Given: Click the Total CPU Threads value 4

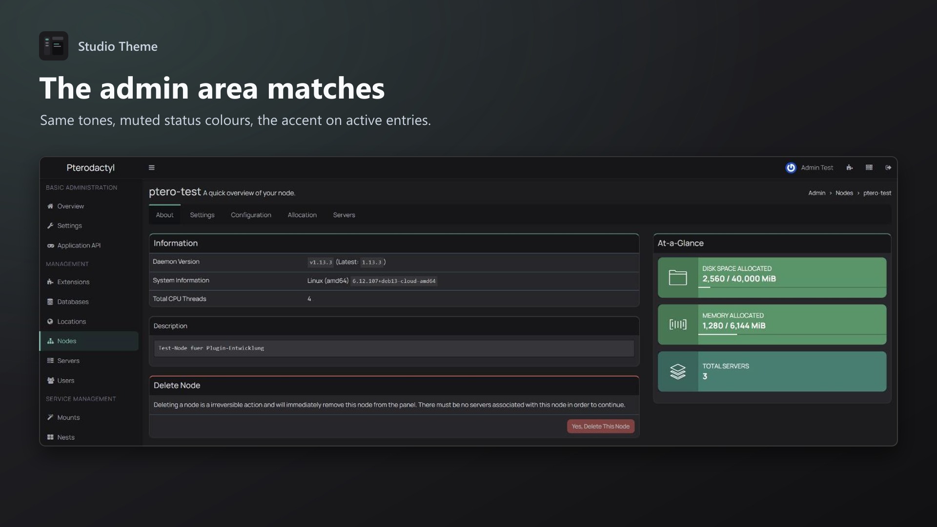Looking at the screenshot, I should point(309,299).
